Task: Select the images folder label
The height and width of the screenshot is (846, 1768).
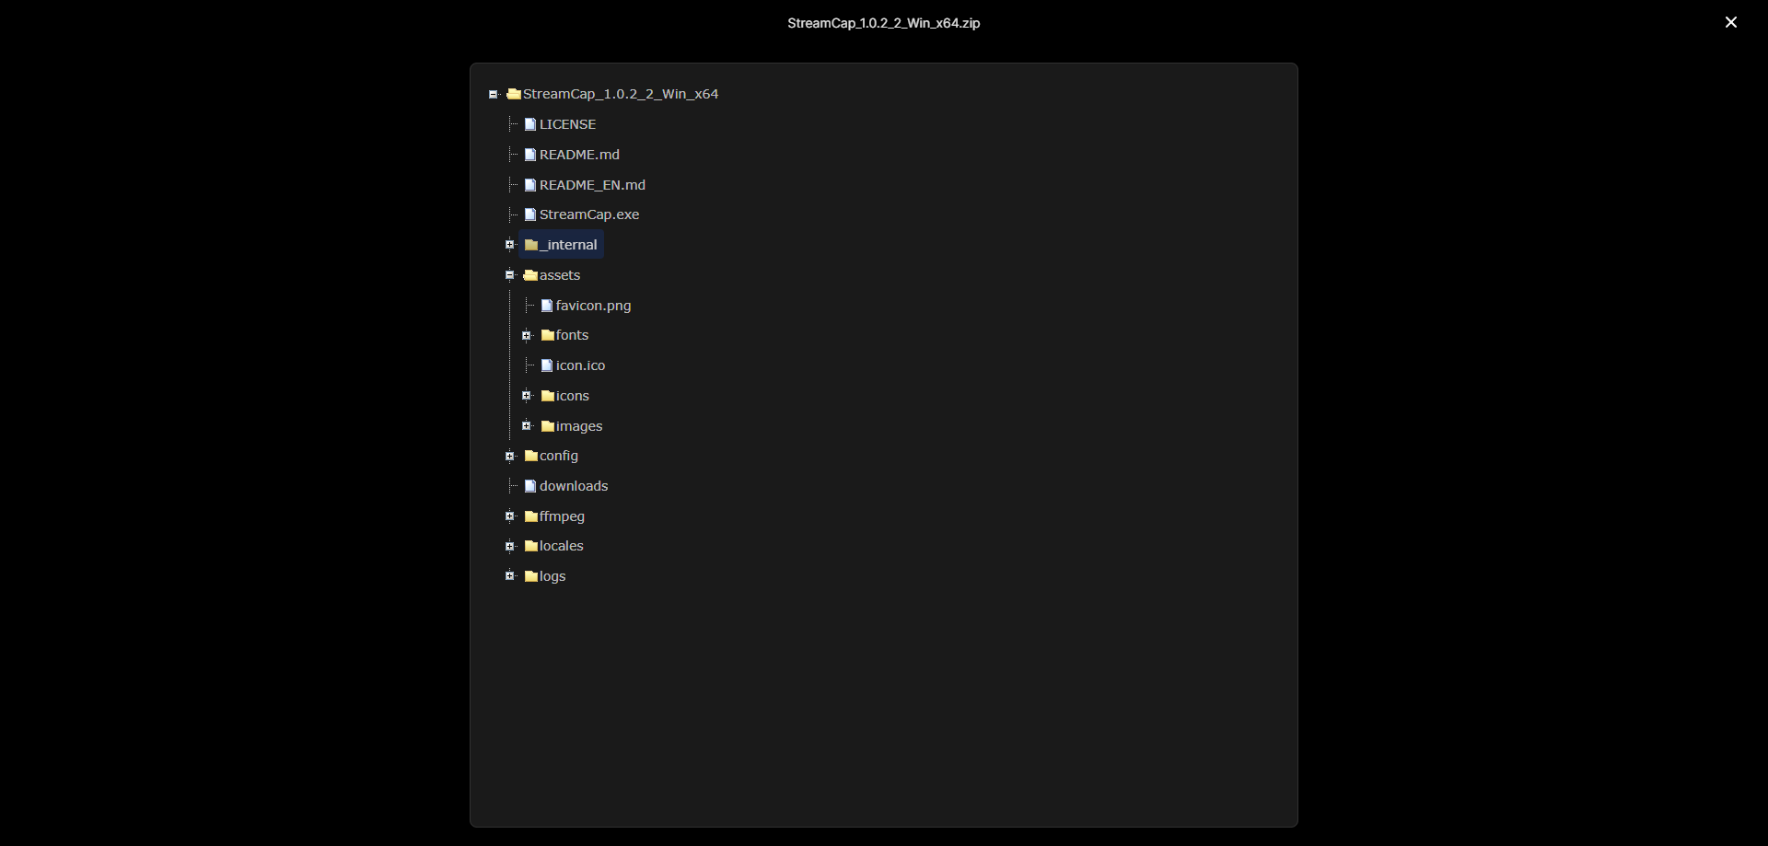Action: [579, 426]
